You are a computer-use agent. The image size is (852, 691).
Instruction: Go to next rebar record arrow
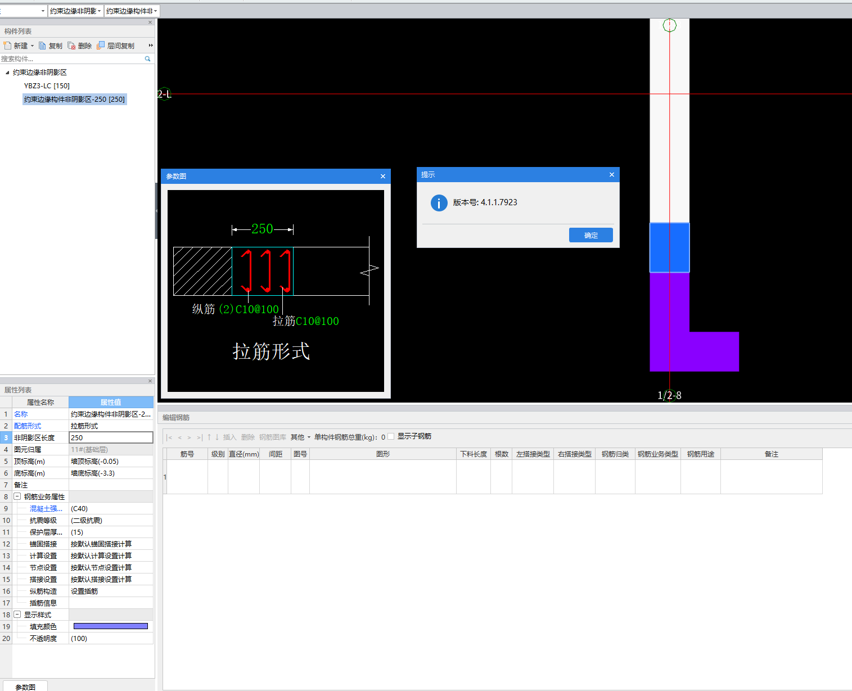point(190,437)
